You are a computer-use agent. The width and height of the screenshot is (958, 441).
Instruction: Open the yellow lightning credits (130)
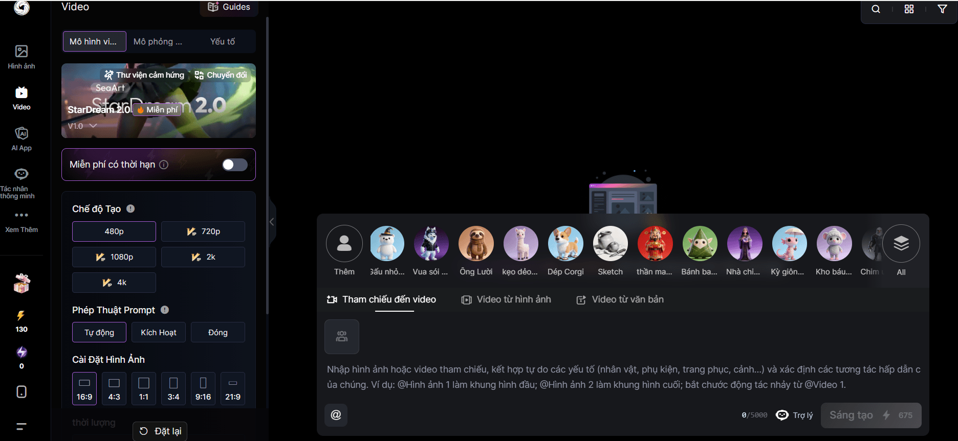21,321
